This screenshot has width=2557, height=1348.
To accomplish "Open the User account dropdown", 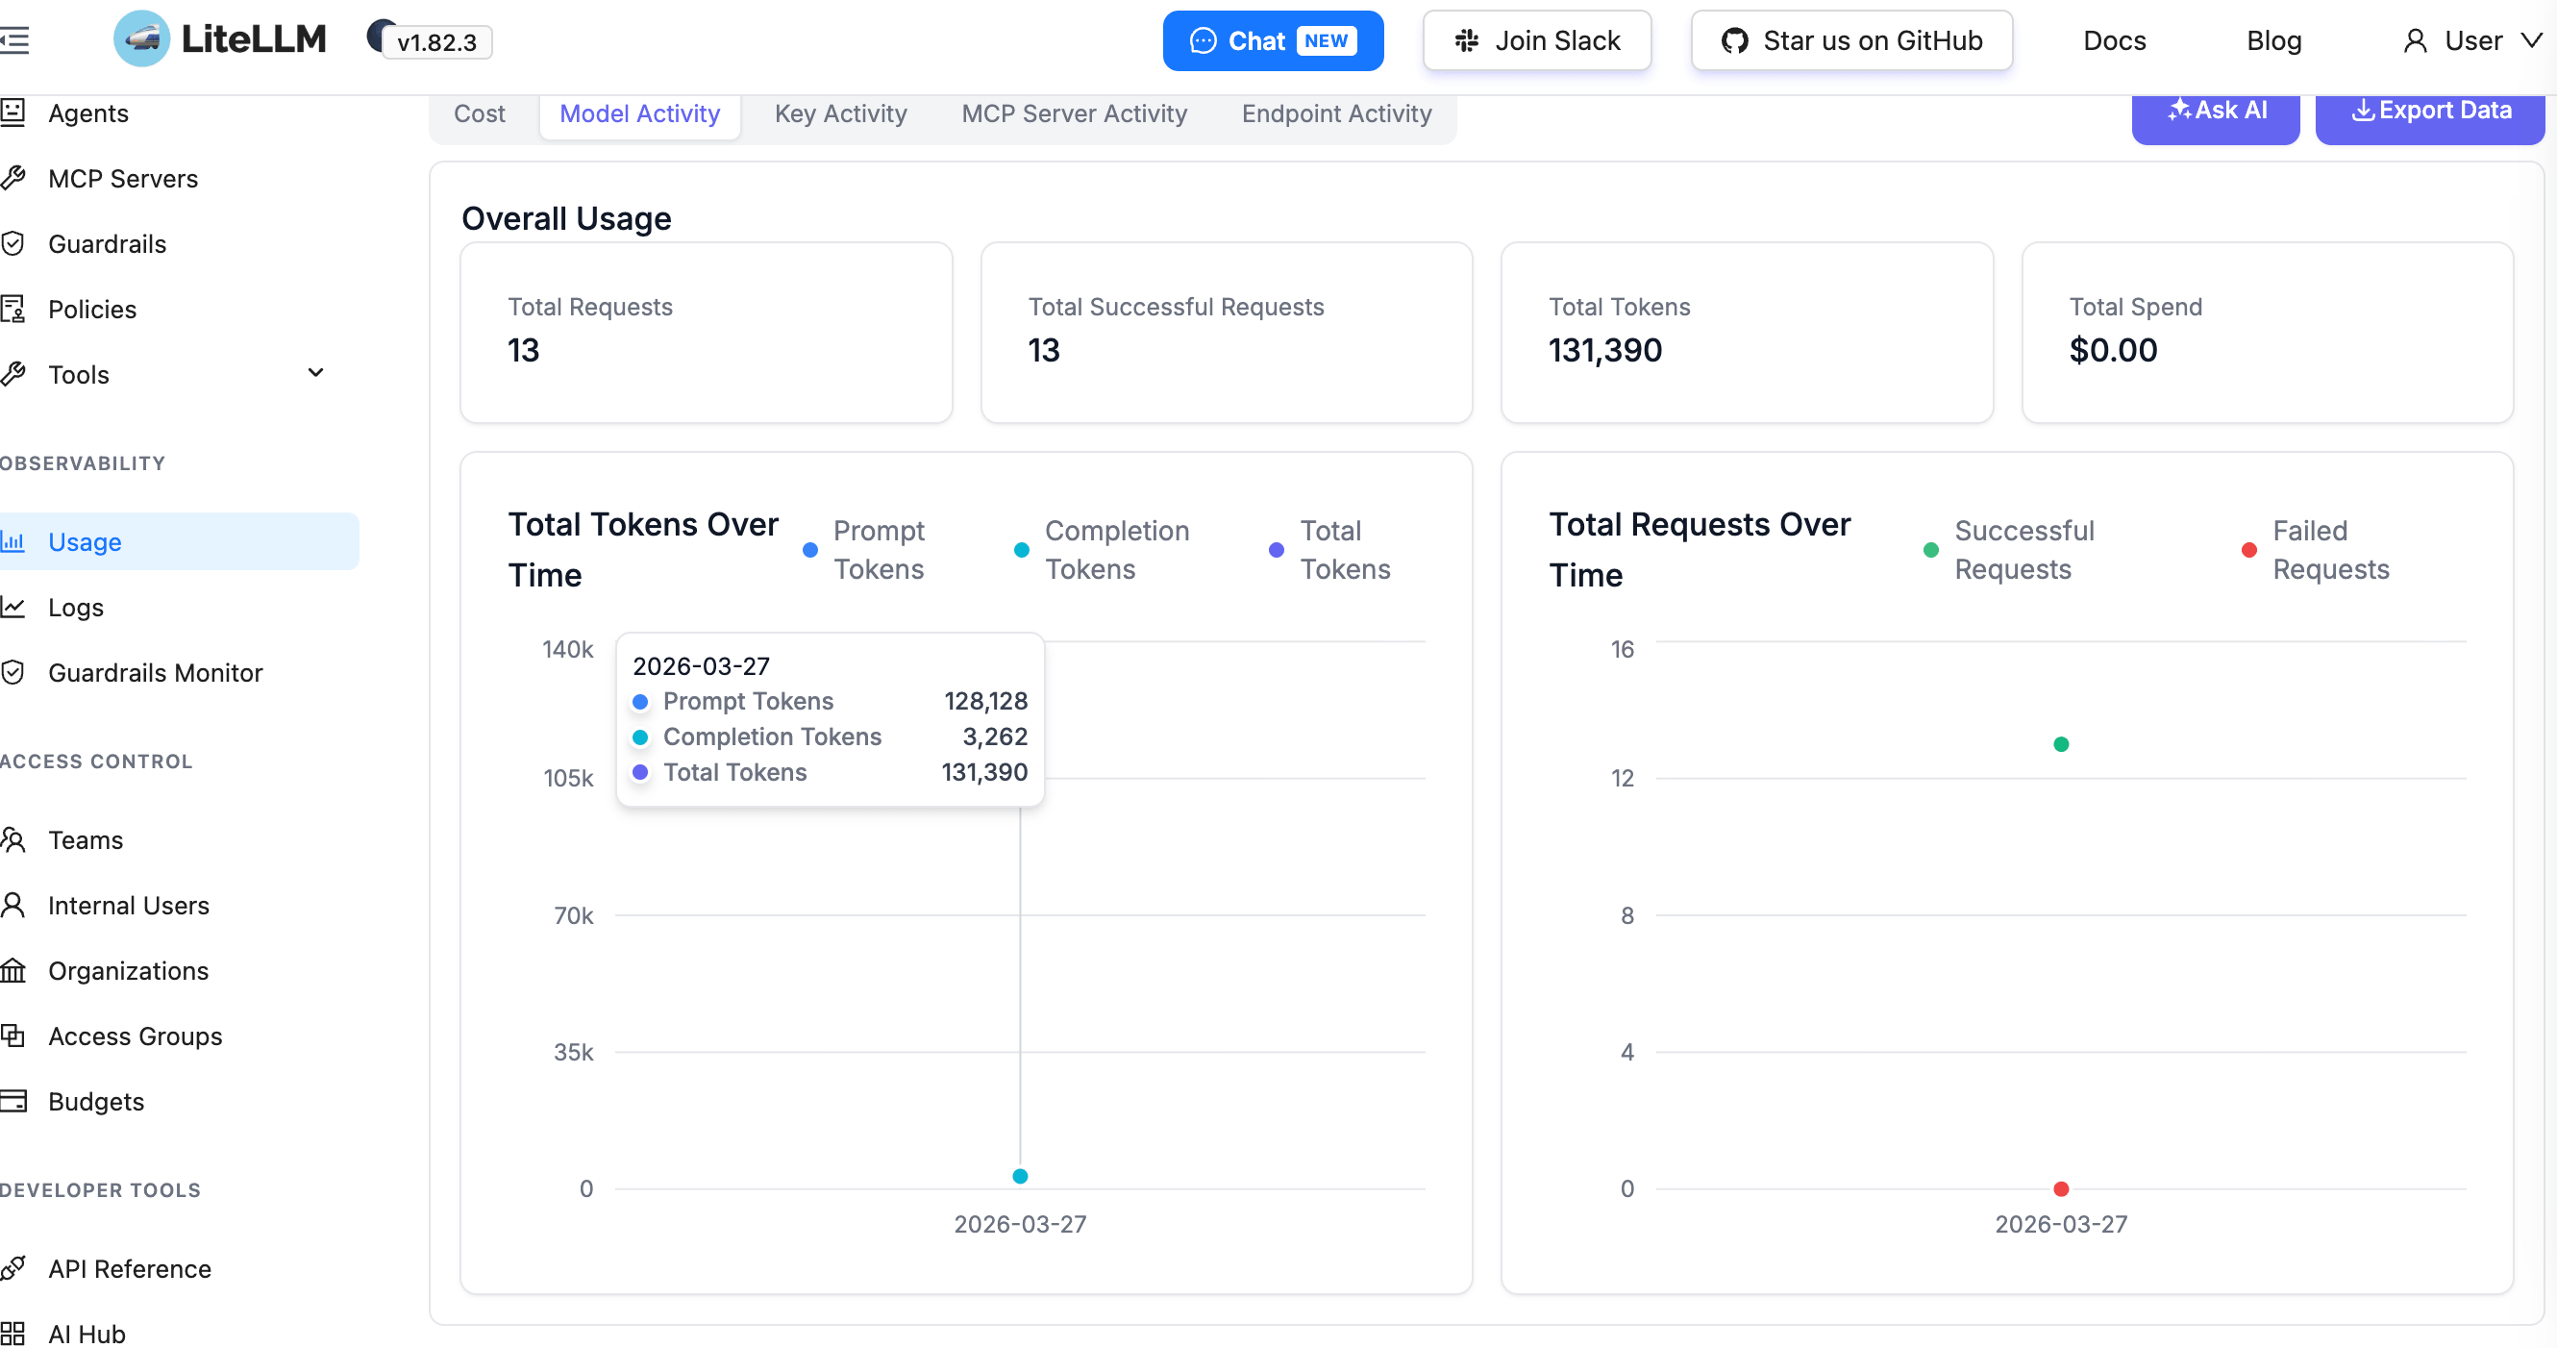I will (x=2471, y=40).
